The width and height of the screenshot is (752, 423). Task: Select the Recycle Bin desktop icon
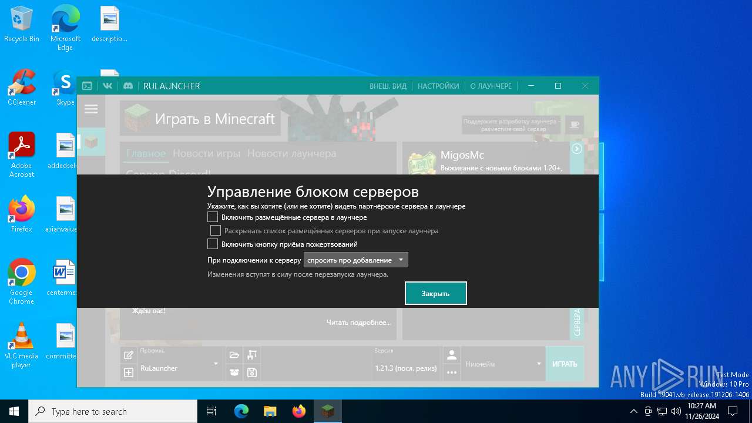[22, 25]
